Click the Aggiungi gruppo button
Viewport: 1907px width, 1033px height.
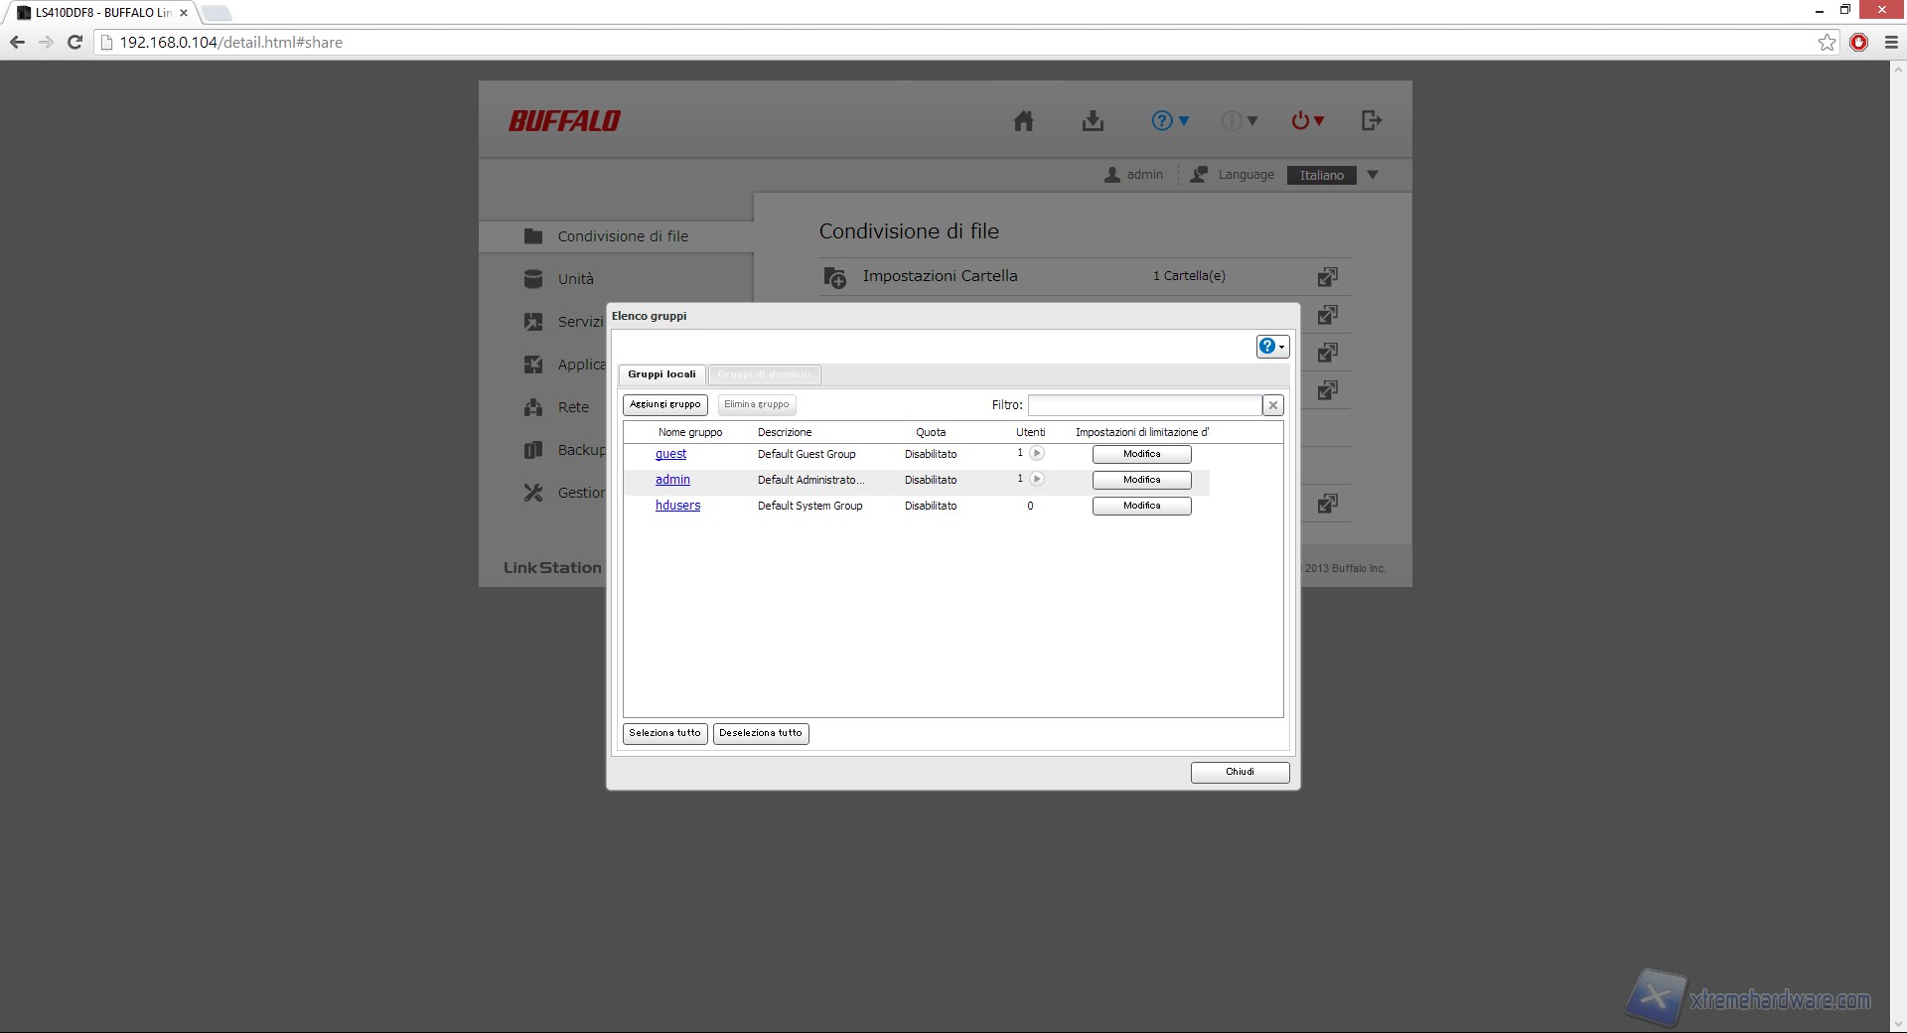[x=664, y=405]
